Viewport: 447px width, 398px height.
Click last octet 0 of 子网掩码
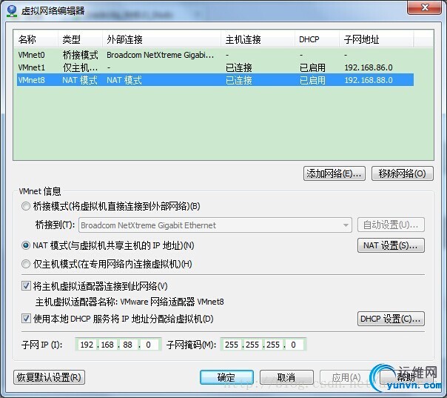293,345
